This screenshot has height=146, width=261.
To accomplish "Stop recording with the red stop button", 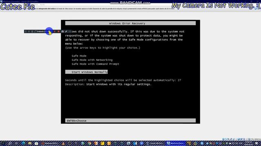I will [58, 32].
